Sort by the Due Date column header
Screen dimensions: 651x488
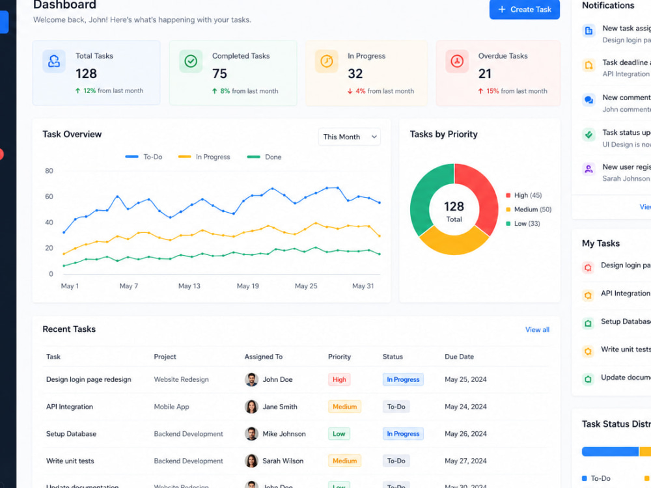[x=459, y=357]
